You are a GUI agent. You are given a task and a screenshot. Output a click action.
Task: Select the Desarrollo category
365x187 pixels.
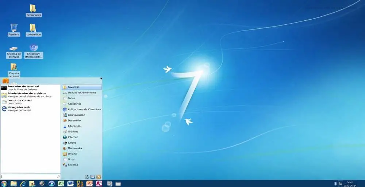(x=82, y=120)
